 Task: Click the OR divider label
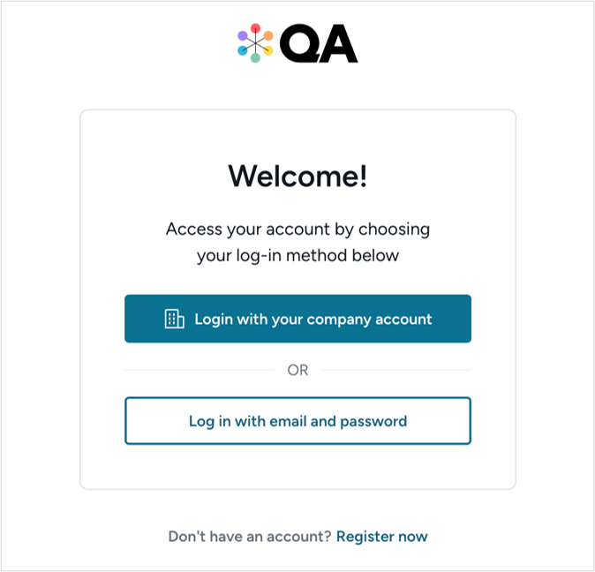(297, 370)
